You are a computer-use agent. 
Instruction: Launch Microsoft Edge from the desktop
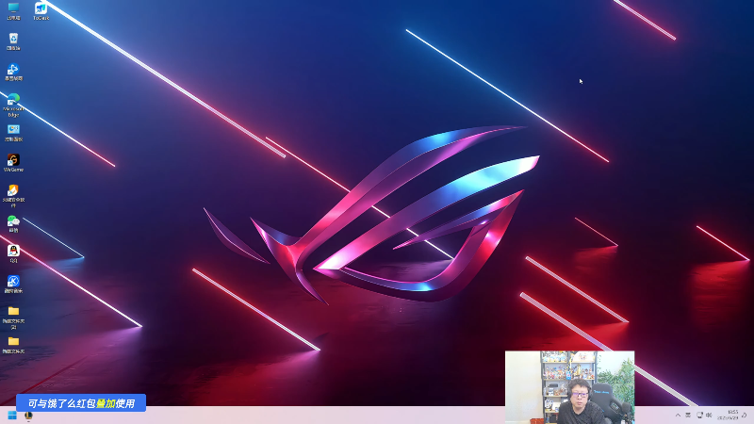click(13, 105)
